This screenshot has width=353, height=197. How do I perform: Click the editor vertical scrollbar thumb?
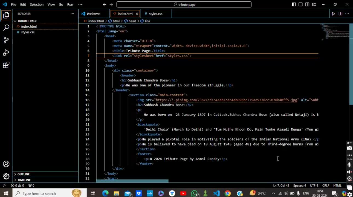tap(351, 64)
